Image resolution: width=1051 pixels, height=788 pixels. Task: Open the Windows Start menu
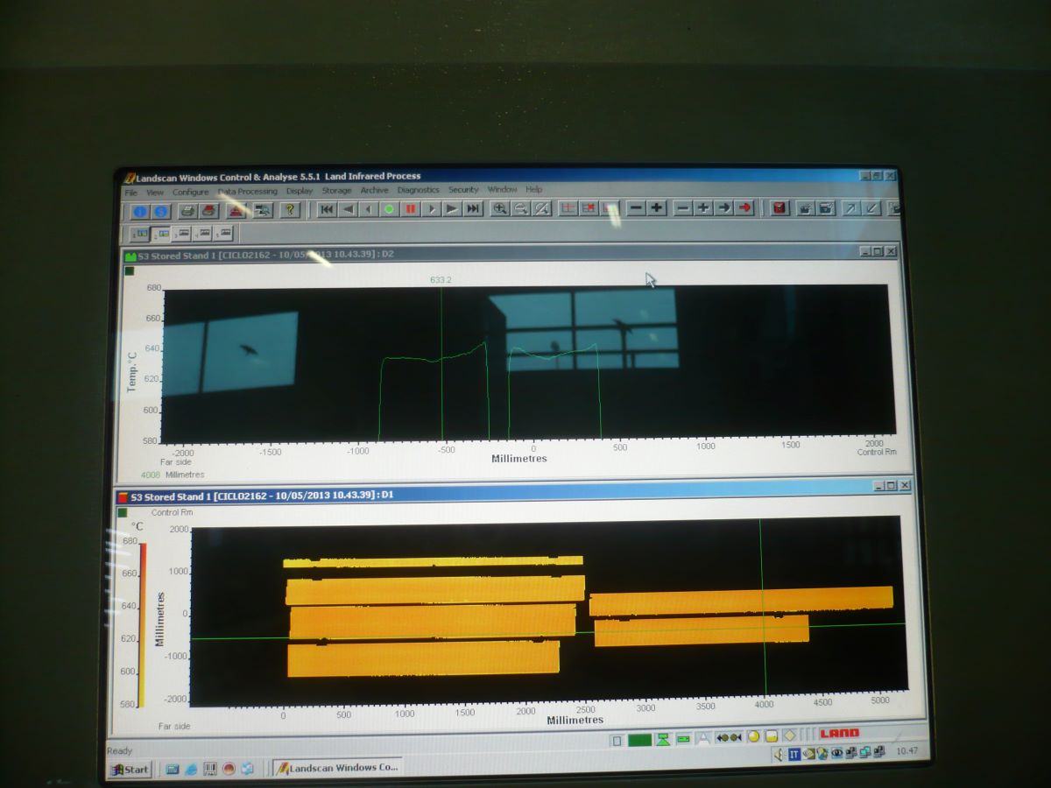point(130,770)
